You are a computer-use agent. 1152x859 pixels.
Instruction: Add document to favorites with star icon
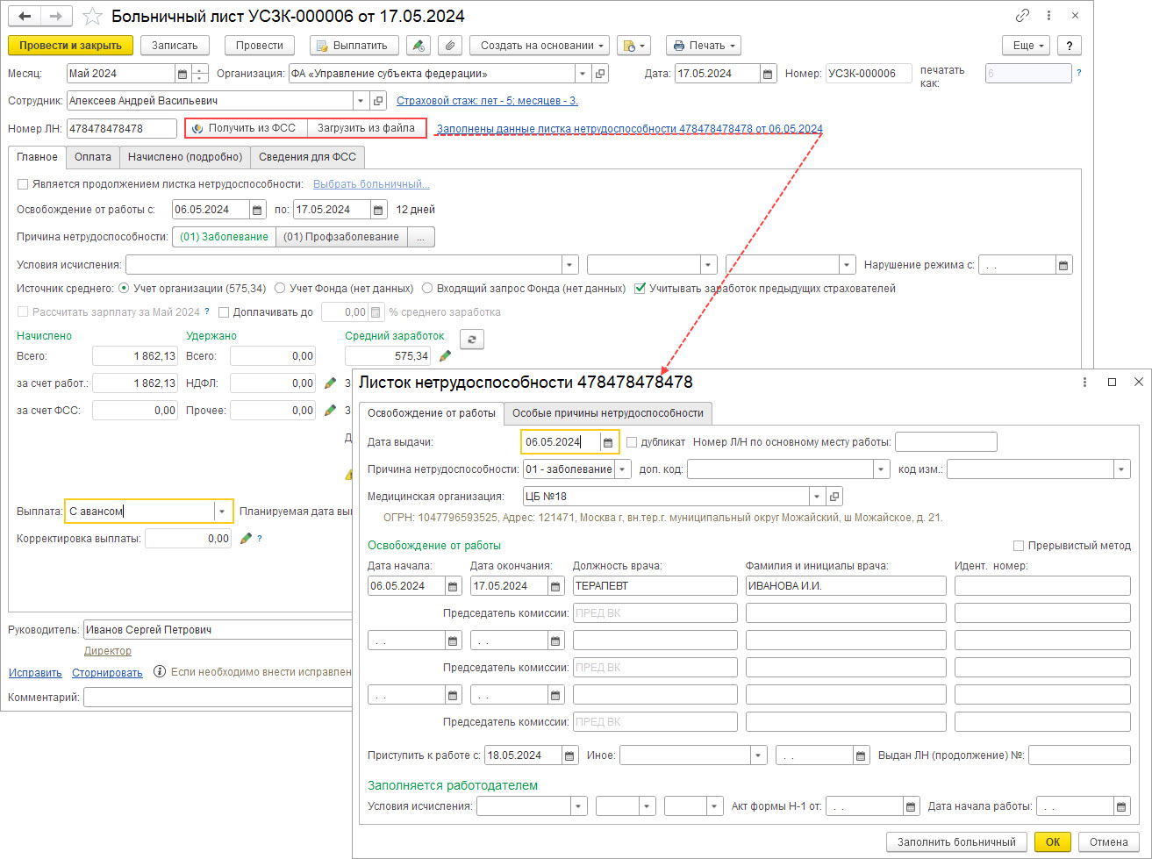coord(90,17)
